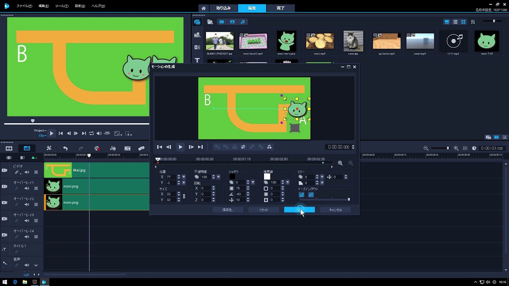This screenshot has width=509, height=286.
Task: Toggle the show videos filter in library
Action: pos(222,22)
